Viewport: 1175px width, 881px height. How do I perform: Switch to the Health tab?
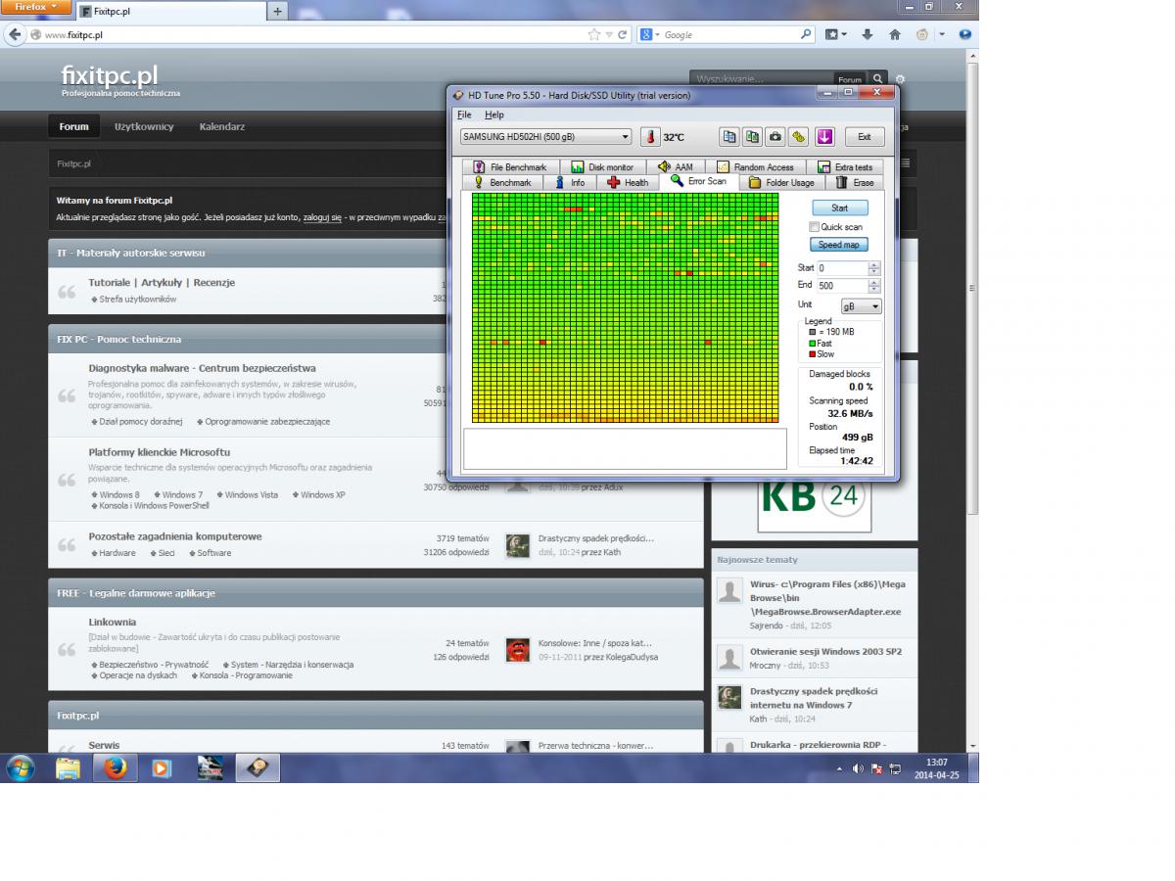click(628, 183)
